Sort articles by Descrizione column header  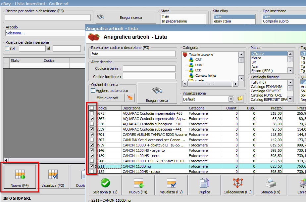pyautogui.click(x=155, y=108)
